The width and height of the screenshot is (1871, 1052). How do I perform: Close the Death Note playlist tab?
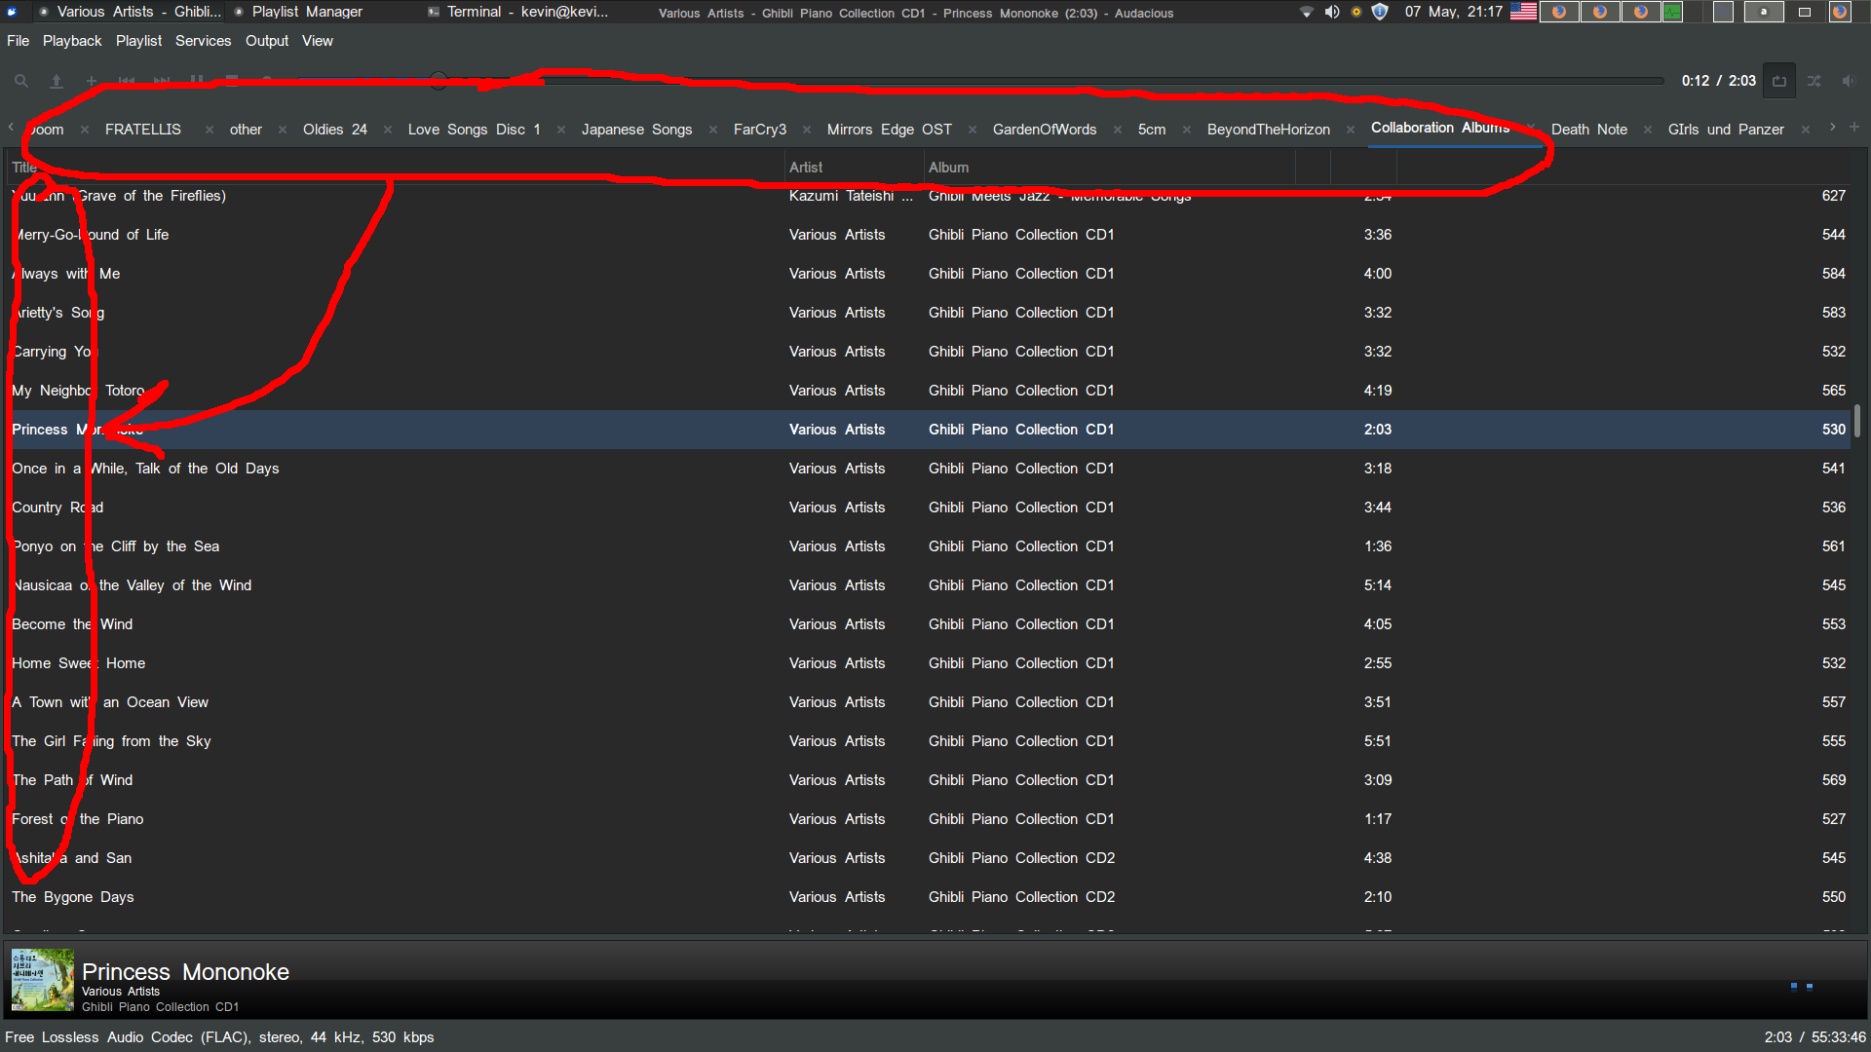coord(1648,130)
